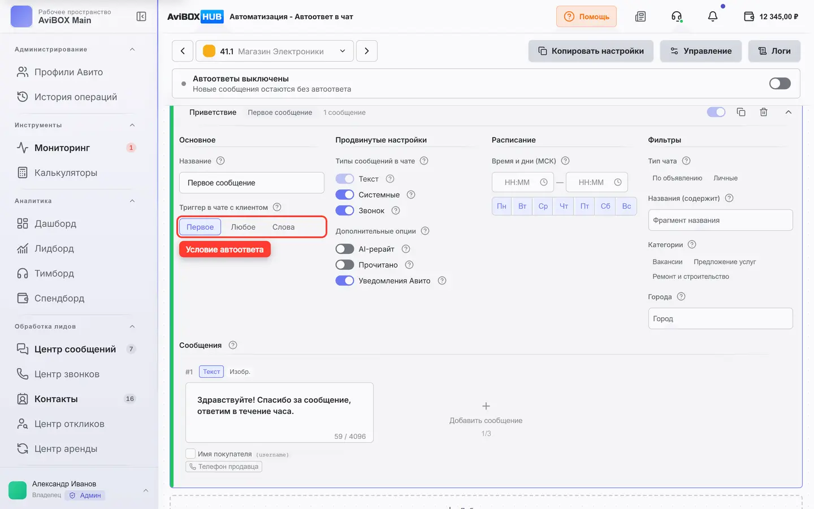Show help for Триггер в чате
814x509 pixels.
tap(277, 207)
